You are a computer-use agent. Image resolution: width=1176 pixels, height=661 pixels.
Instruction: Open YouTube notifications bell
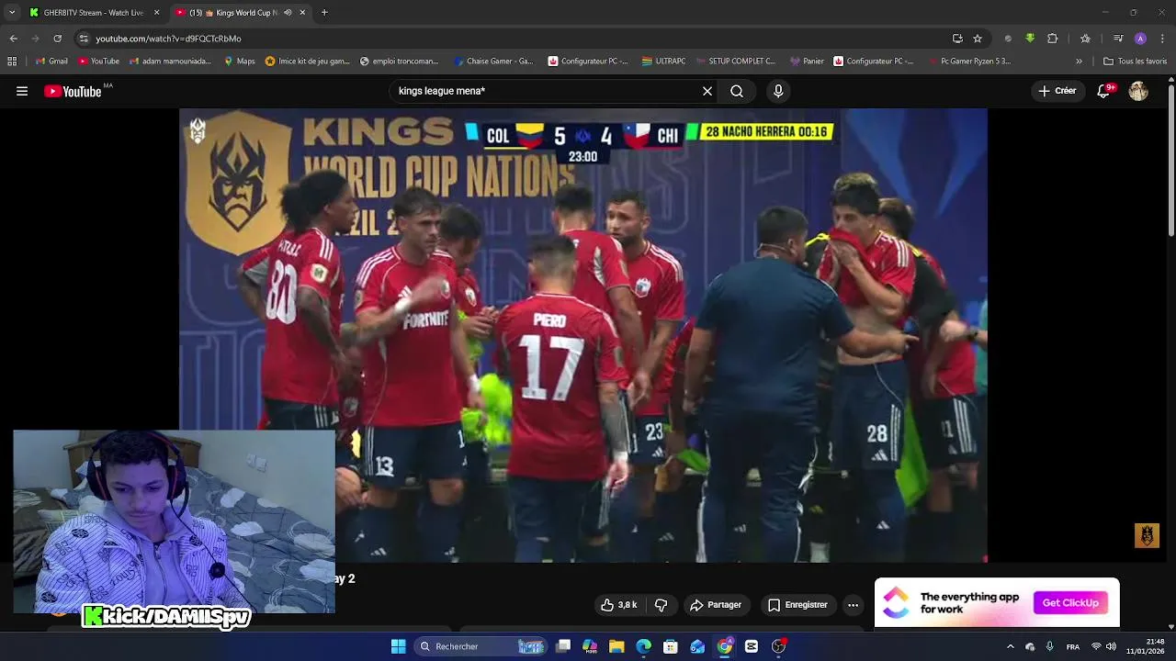point(1105,91)
